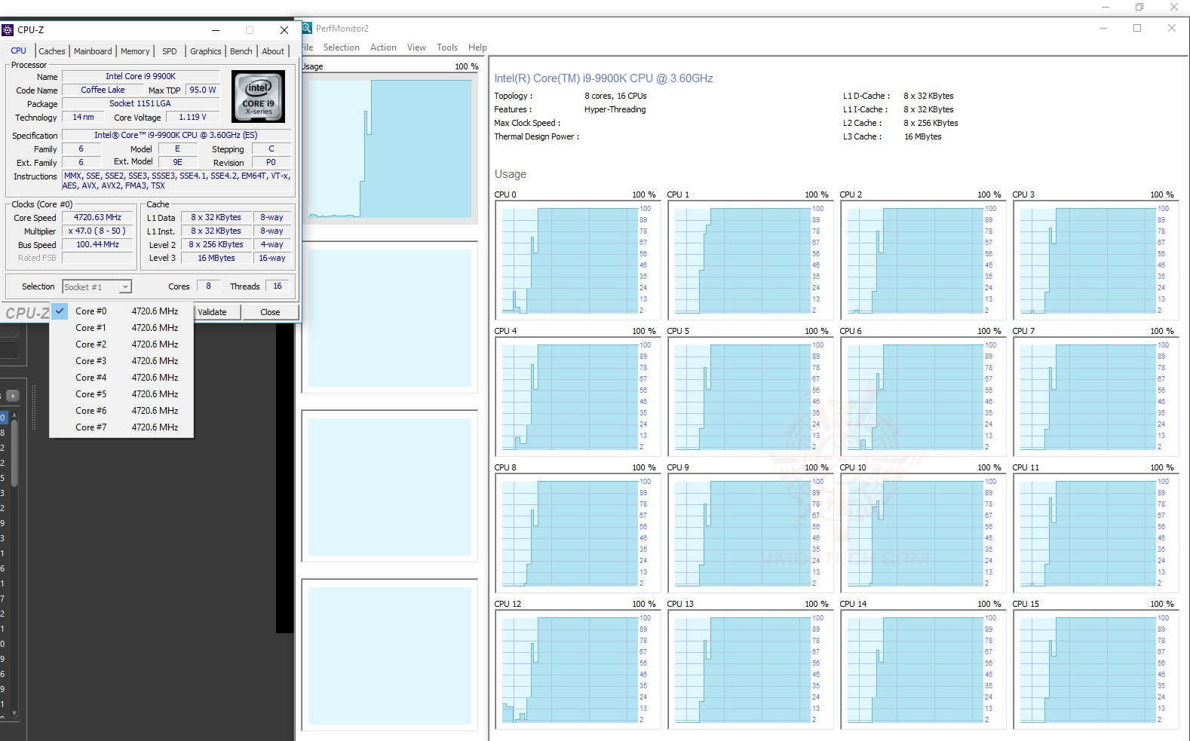Click the processor Name field Intel Core i9 9900K

(x=140, y=76)
